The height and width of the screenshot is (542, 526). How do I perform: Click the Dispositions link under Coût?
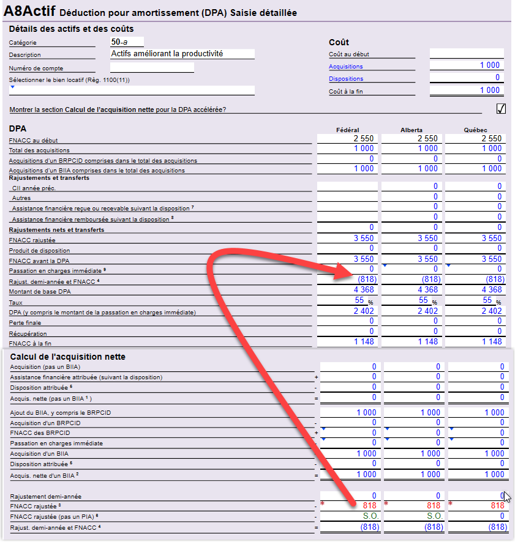click(x=346, y=79)
